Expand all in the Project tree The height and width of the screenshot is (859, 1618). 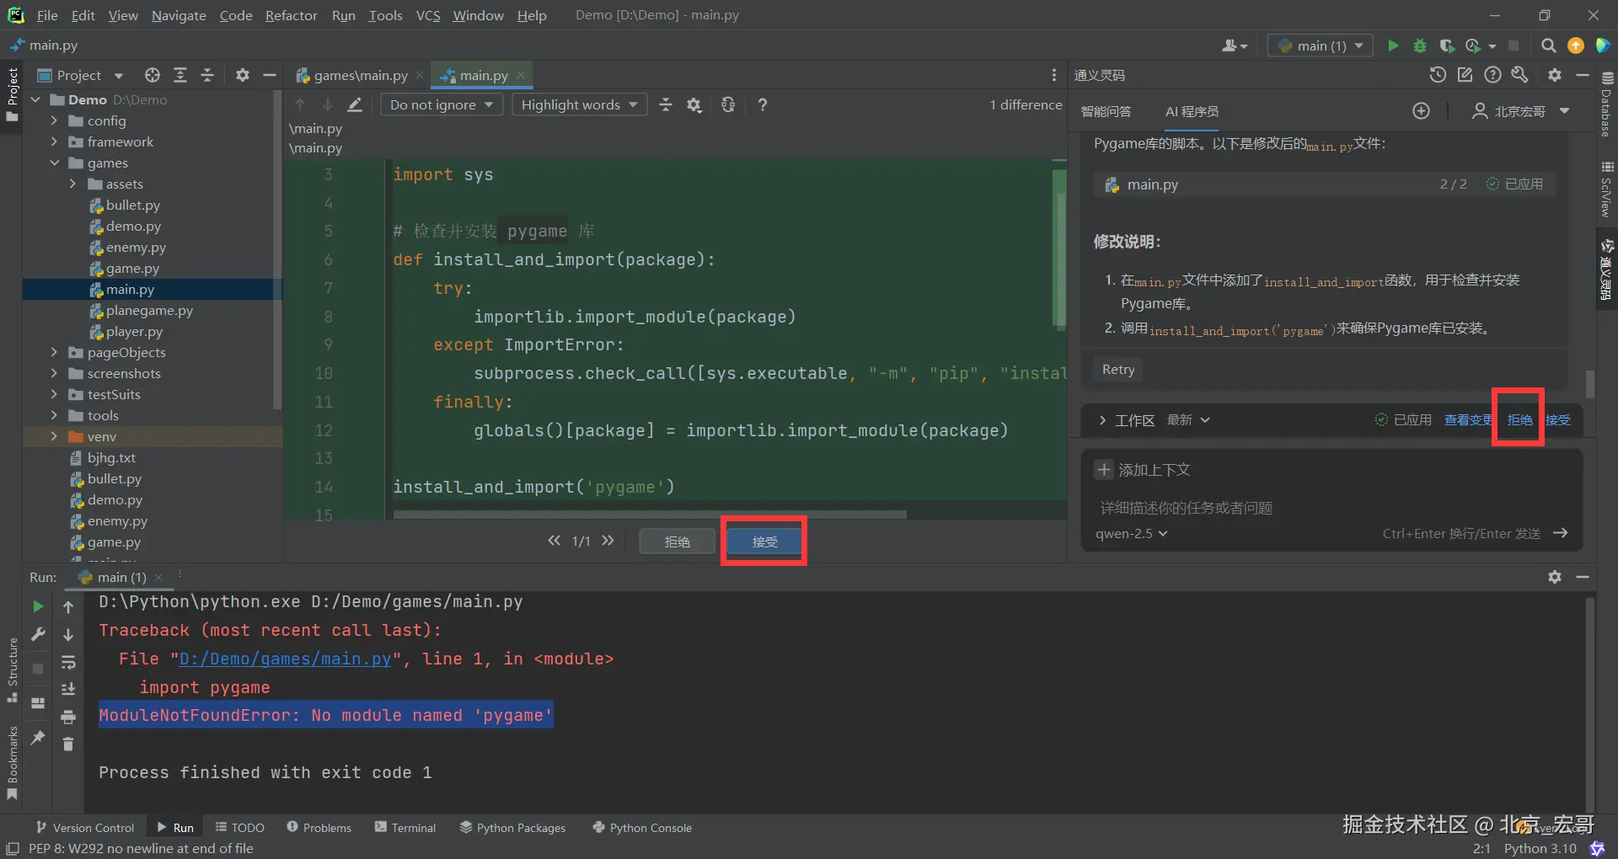tap(180, 75)
